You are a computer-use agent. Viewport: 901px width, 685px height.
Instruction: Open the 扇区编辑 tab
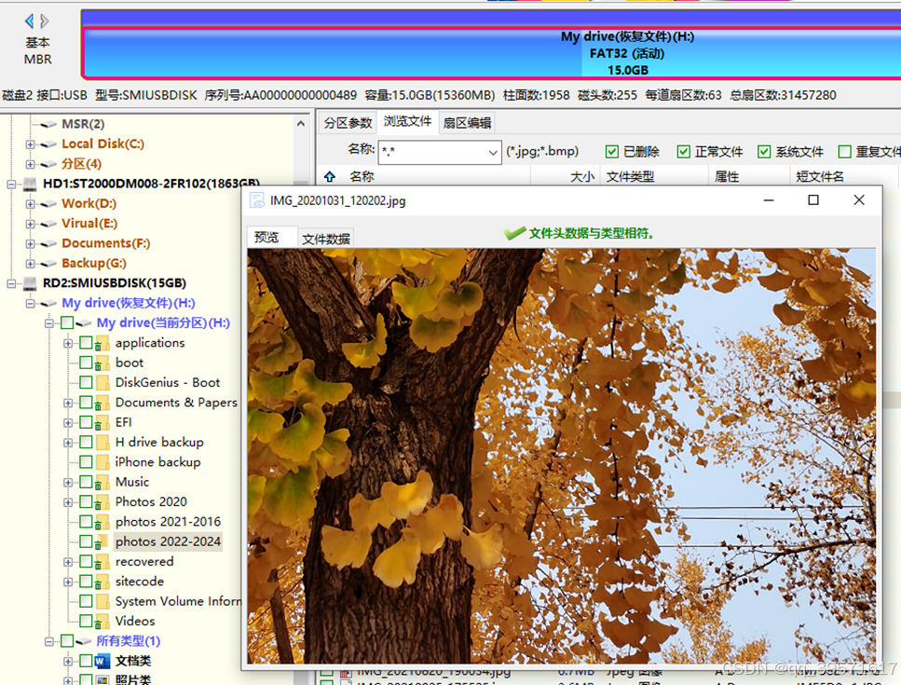(467, 123)
